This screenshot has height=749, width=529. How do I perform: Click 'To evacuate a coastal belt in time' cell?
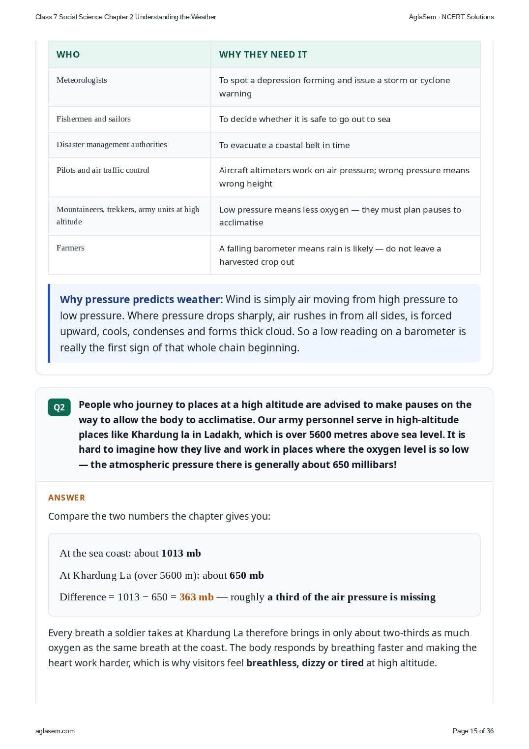pyautogui.click(x=346, y=145)
